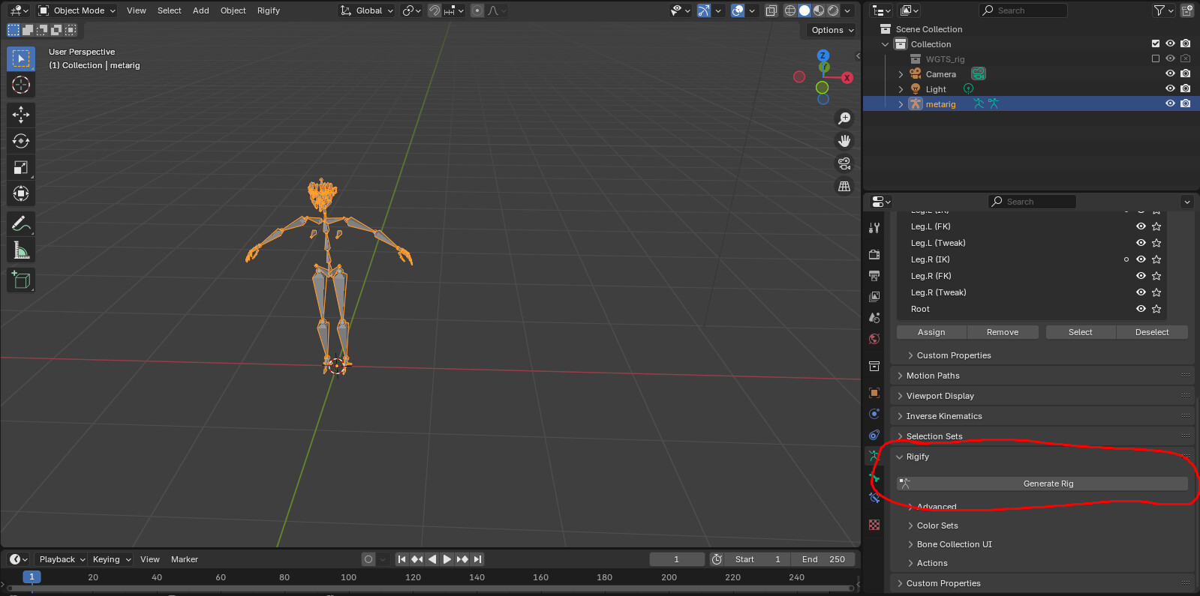The width and height of the screenshot is (1200, 596).
Task: Click the Deselect button
Action: (x=1152, y=332)
